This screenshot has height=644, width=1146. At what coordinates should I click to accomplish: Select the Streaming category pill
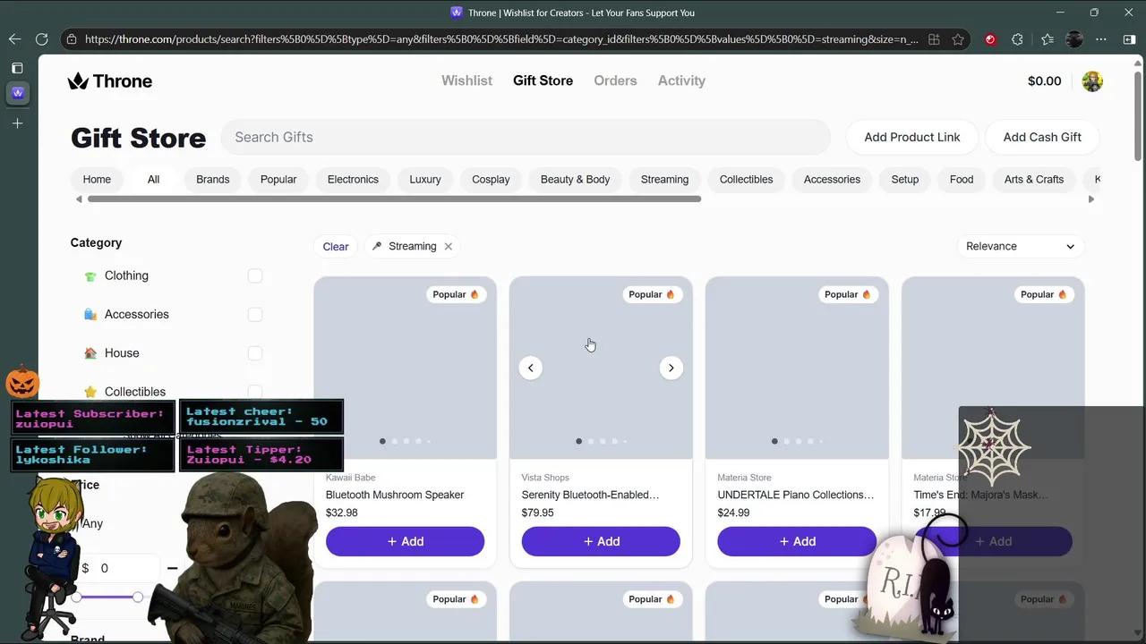click(664, 179)
